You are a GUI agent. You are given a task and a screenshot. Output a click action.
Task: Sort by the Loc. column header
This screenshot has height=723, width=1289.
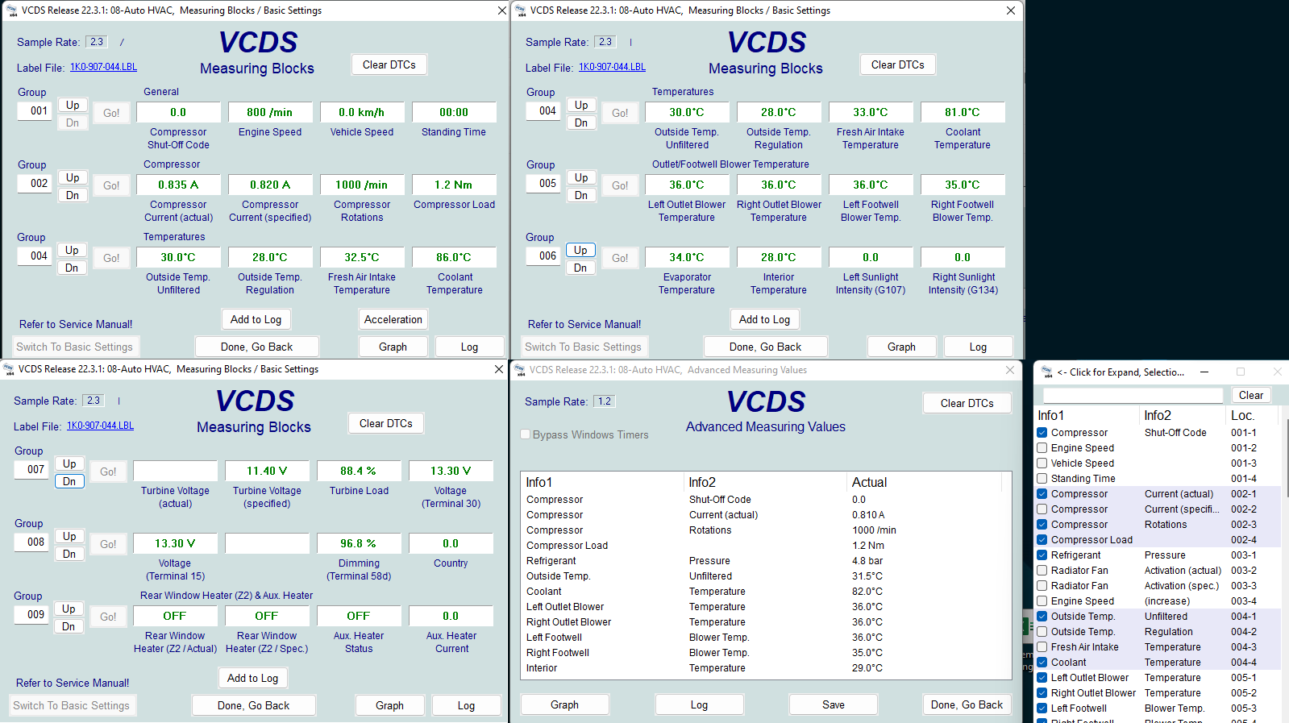coord(1253,416)
